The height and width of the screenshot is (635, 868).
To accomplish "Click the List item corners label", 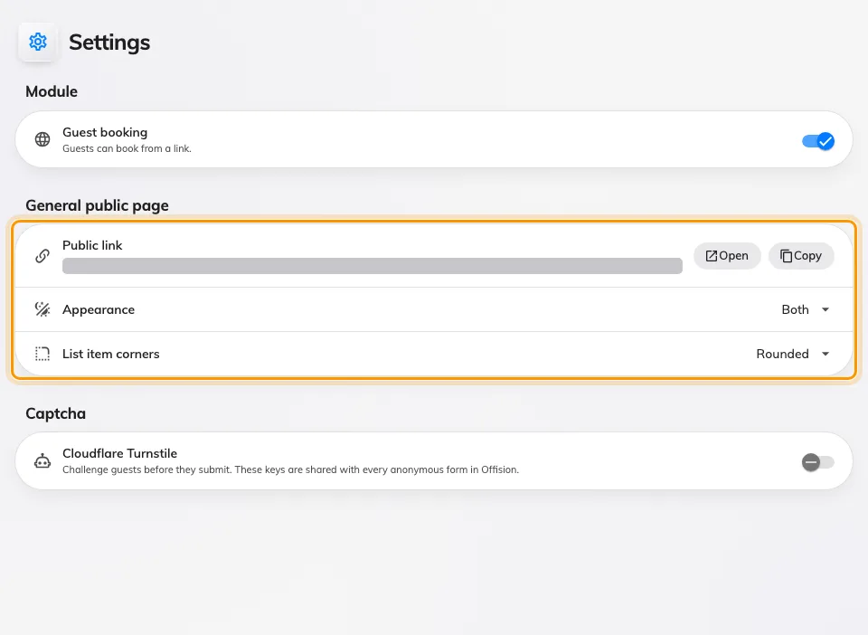I will tap(110, 354).
